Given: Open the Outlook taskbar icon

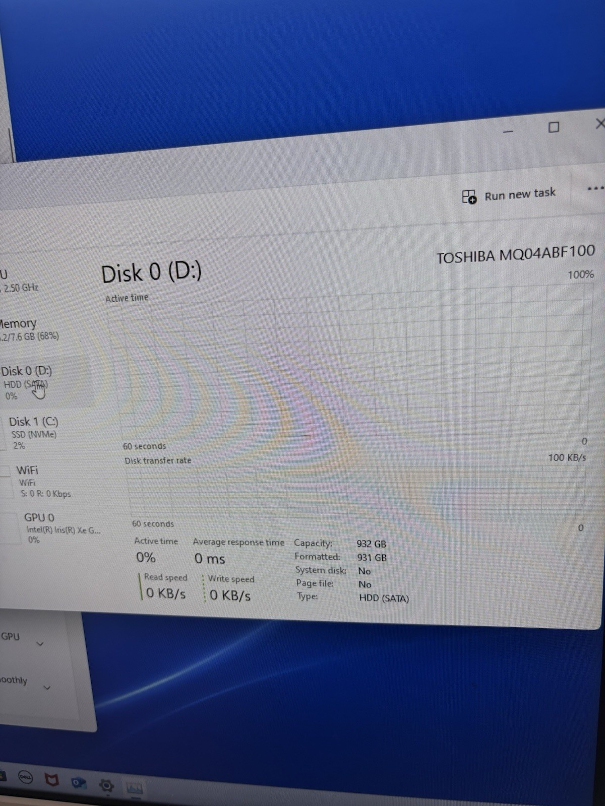Looking at the screenshot, I should tap(78, 782).
